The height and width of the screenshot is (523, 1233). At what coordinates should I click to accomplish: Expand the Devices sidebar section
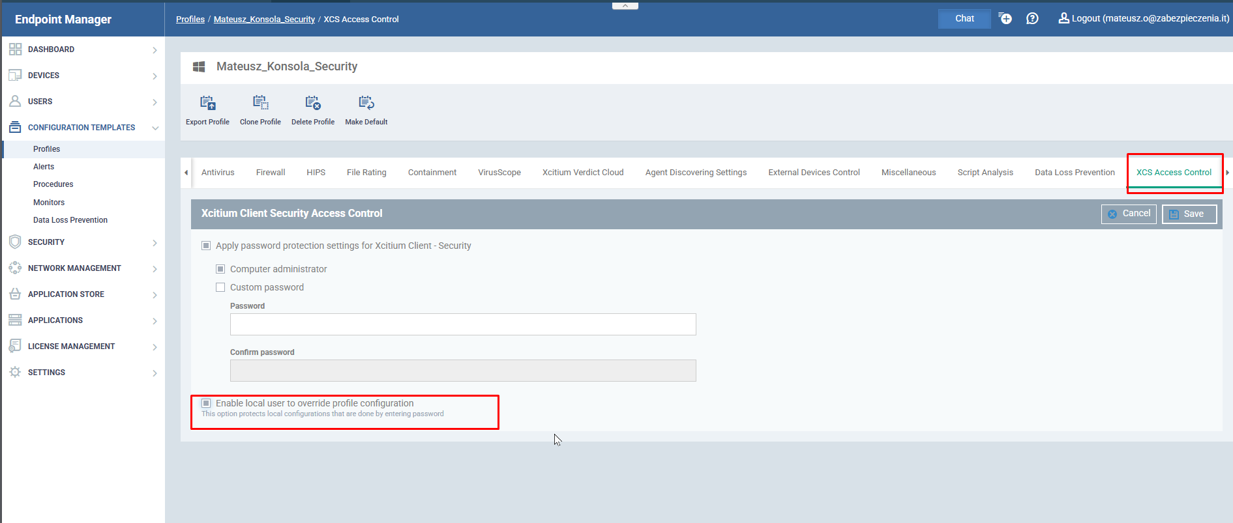155,76
